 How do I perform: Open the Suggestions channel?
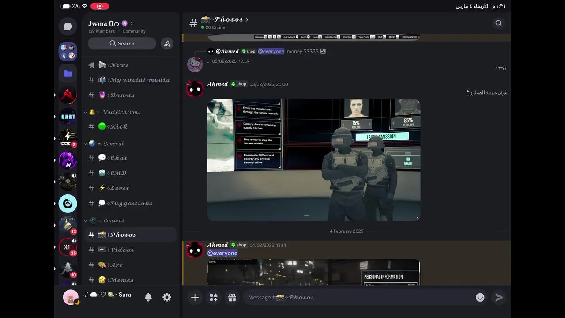(131, 203)
